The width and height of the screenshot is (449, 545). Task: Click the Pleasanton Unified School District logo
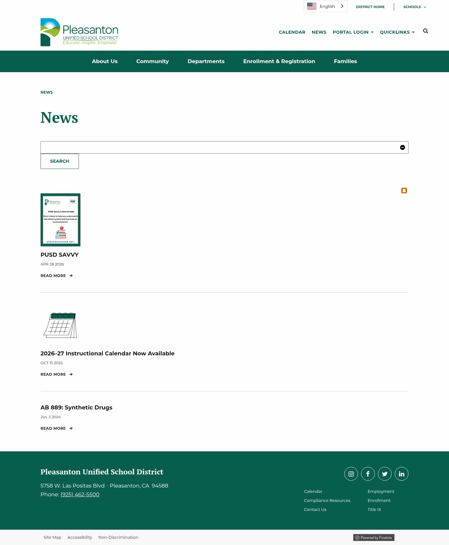click(80, 32)
